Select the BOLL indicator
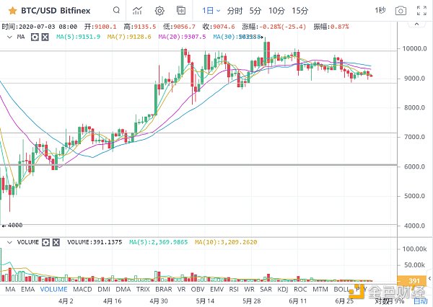The width and height of the screenshot is (433, 307). point(341,290)
